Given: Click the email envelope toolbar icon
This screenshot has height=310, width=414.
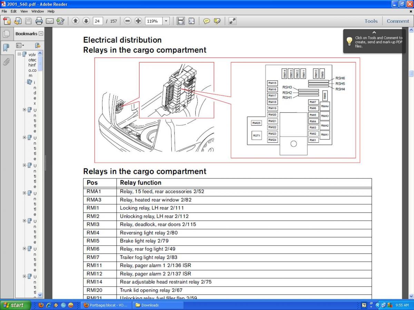Looking at the screenshot, I should 50,21.
